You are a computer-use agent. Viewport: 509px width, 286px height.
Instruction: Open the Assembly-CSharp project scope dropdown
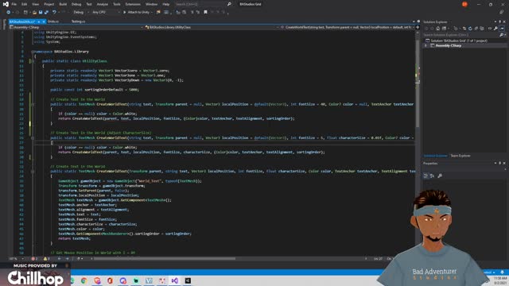pos(76,27)
